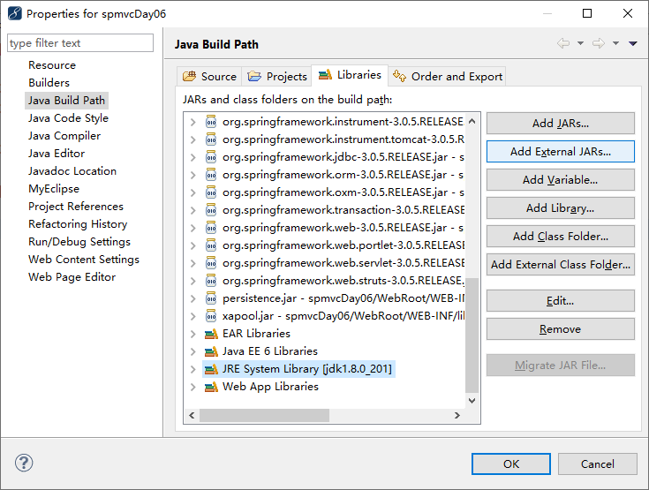The image size is (649, 490).
Task: Click the Add JARs... button
Action: tap(561, 124)
